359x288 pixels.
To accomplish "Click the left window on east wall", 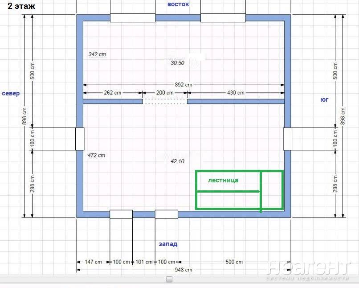I will [x=133, y=18].
